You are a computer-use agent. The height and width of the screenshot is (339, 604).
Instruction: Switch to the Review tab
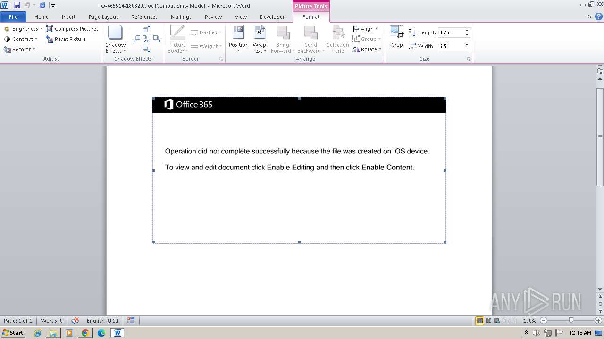[x=213, y=17]
